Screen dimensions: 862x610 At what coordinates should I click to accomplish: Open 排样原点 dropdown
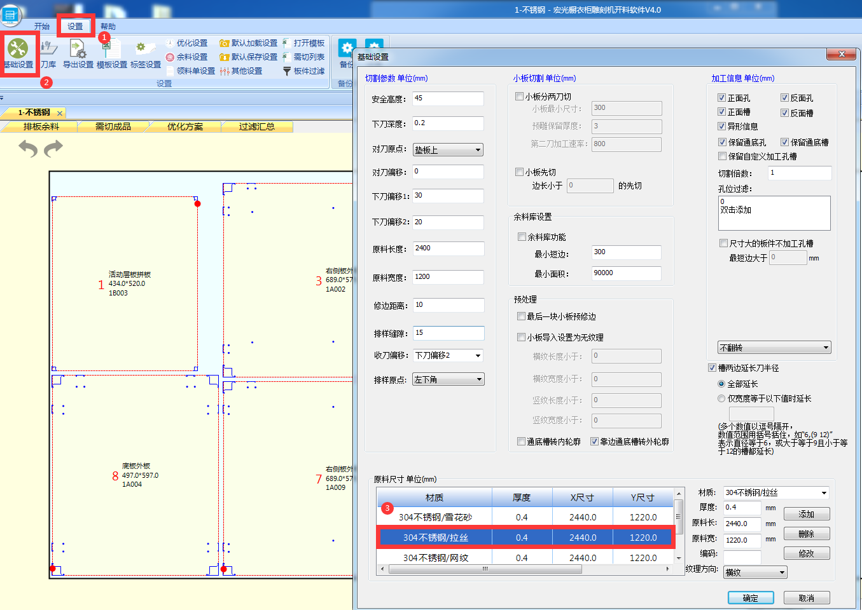click(x=448, y=379)
